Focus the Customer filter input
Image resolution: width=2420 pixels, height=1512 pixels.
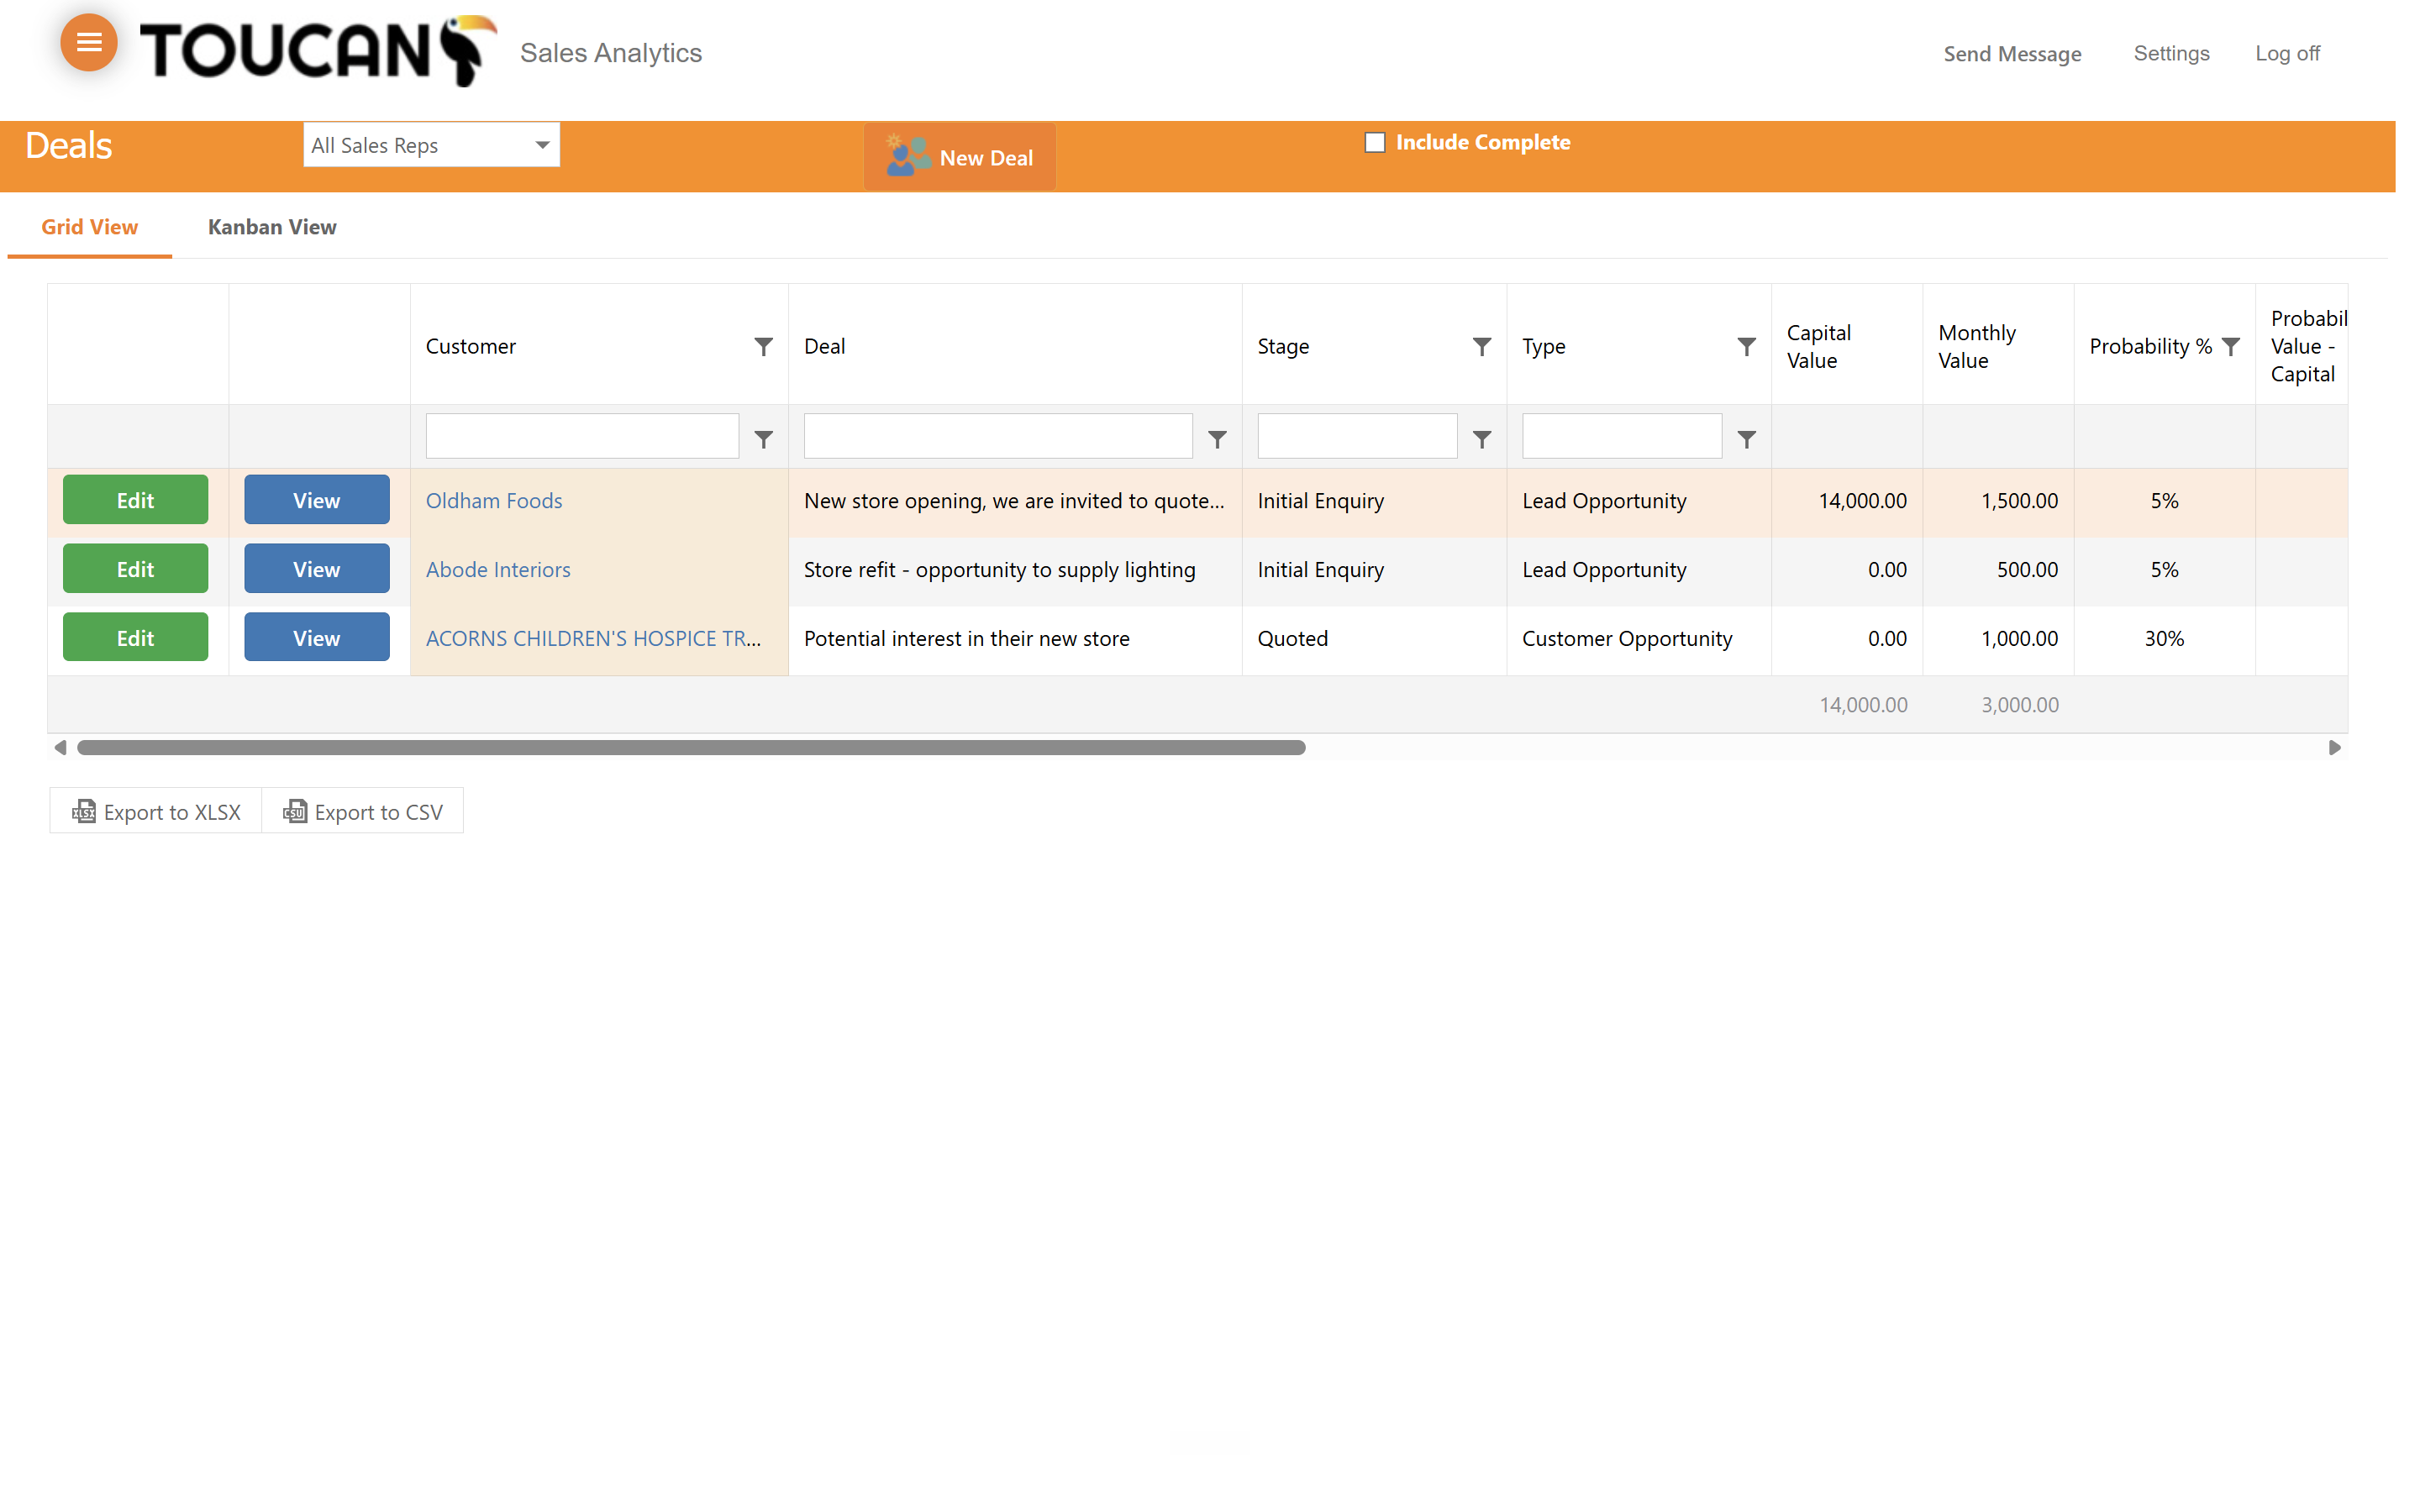pyautogui.click(x=582, y=436)
